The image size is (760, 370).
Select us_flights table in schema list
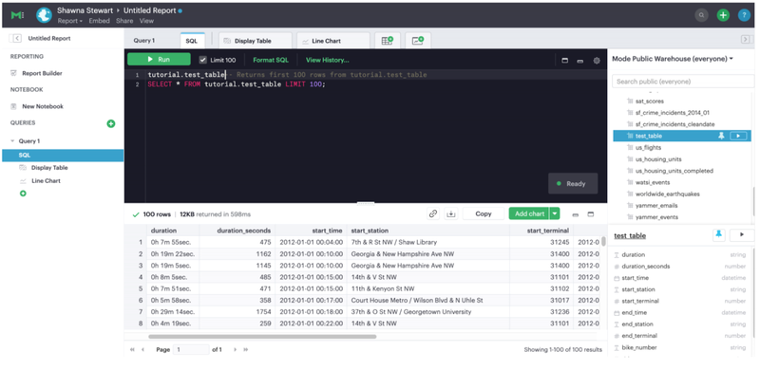click(x=648, y=148)
